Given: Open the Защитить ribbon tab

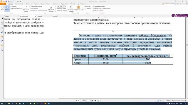Looking at the screenshot, I should point(56,4).
